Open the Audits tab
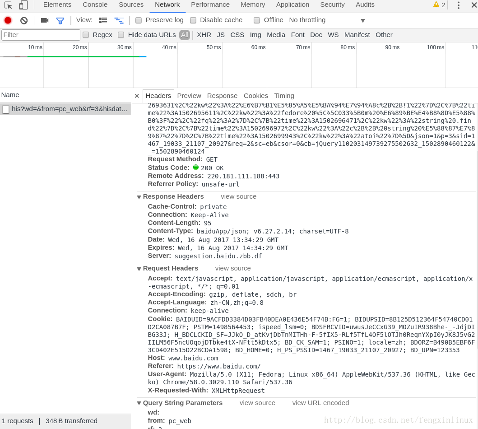 (x=365, y=5)
